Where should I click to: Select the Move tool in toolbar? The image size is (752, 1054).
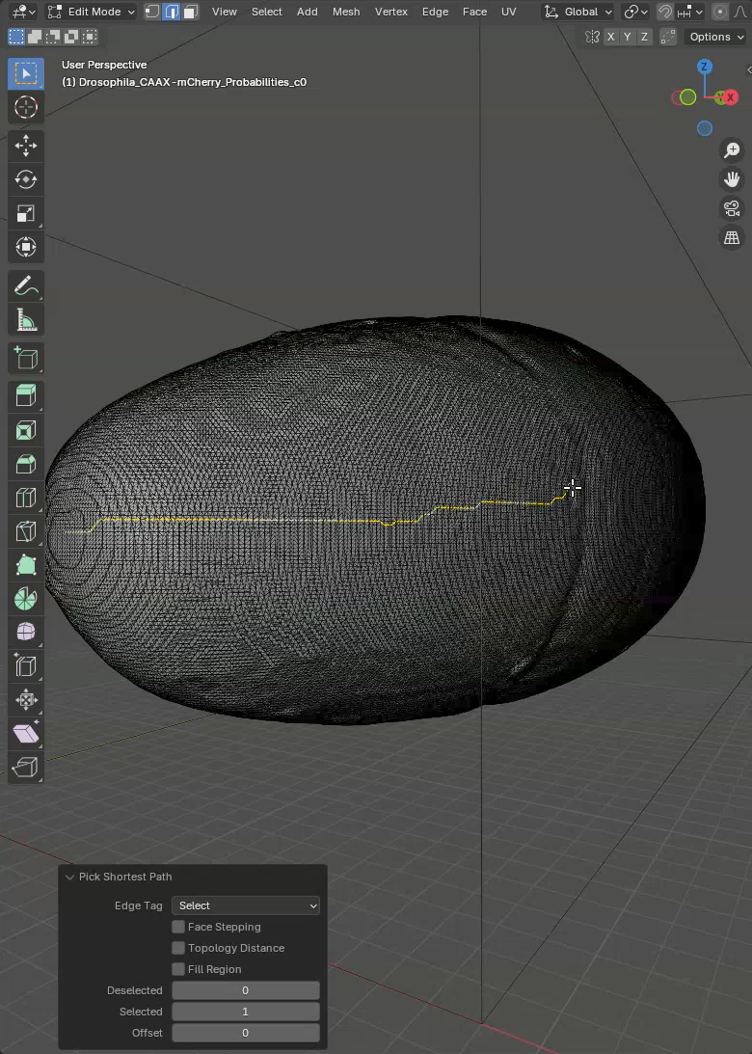click(x=26, y=146)
